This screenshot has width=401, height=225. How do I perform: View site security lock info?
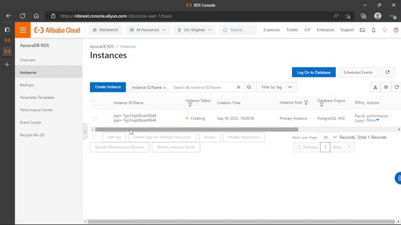(53, 16)
